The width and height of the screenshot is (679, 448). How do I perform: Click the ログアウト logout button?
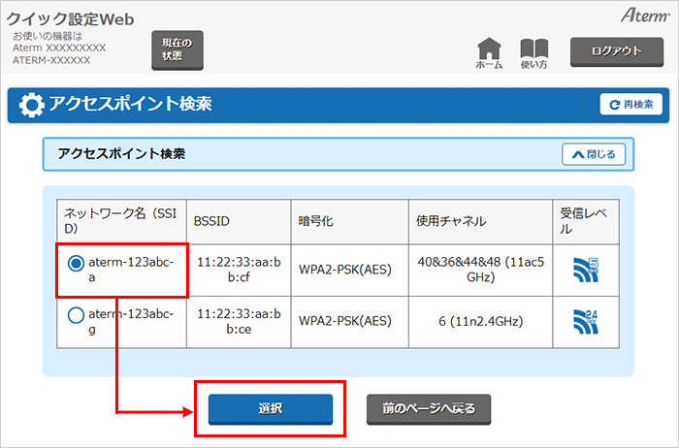coord(616,51)
